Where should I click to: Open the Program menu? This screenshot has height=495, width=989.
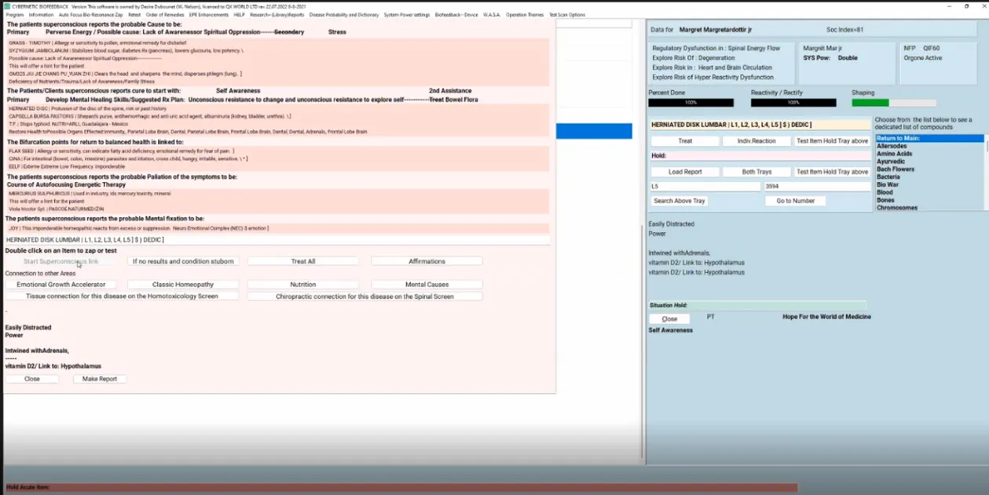click(x=15, y=15)
